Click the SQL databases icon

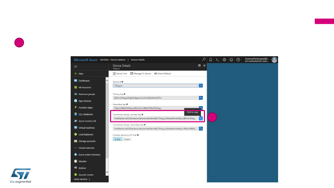click(76, 114)
